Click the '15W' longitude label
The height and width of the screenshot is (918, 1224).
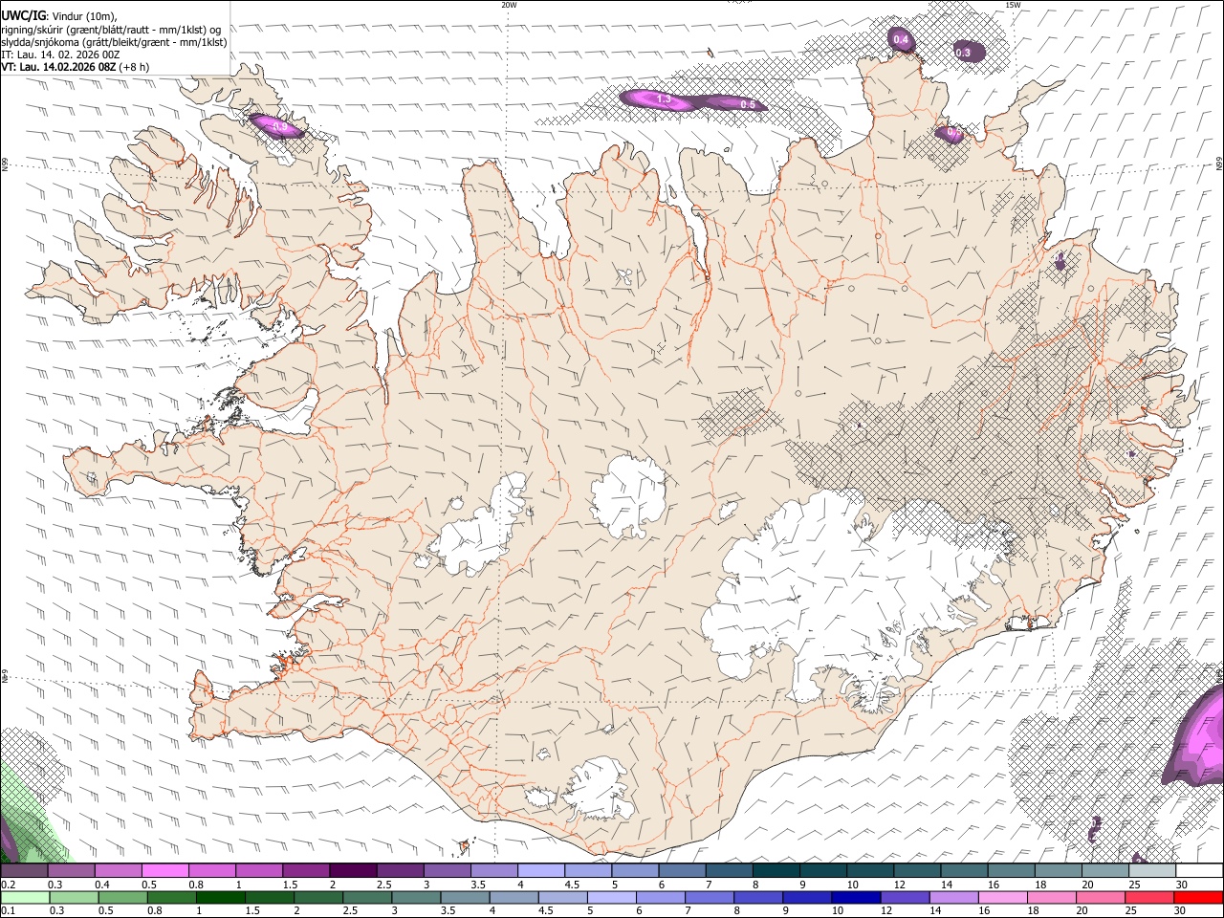tap(1013, 5)
